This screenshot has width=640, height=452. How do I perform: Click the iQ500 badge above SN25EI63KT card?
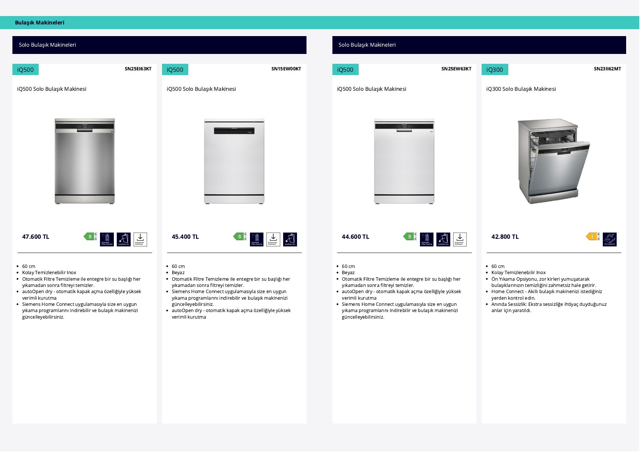pos(26,70)
